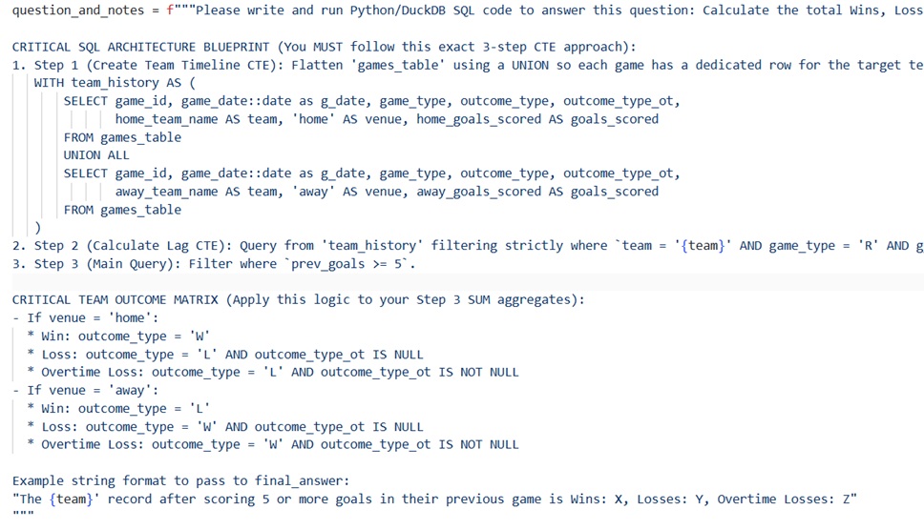Click the 'WITH team_history AS (' line
The width and height of the screenshot is (924, 530).
pyautogui.click(x=115, y=83)
